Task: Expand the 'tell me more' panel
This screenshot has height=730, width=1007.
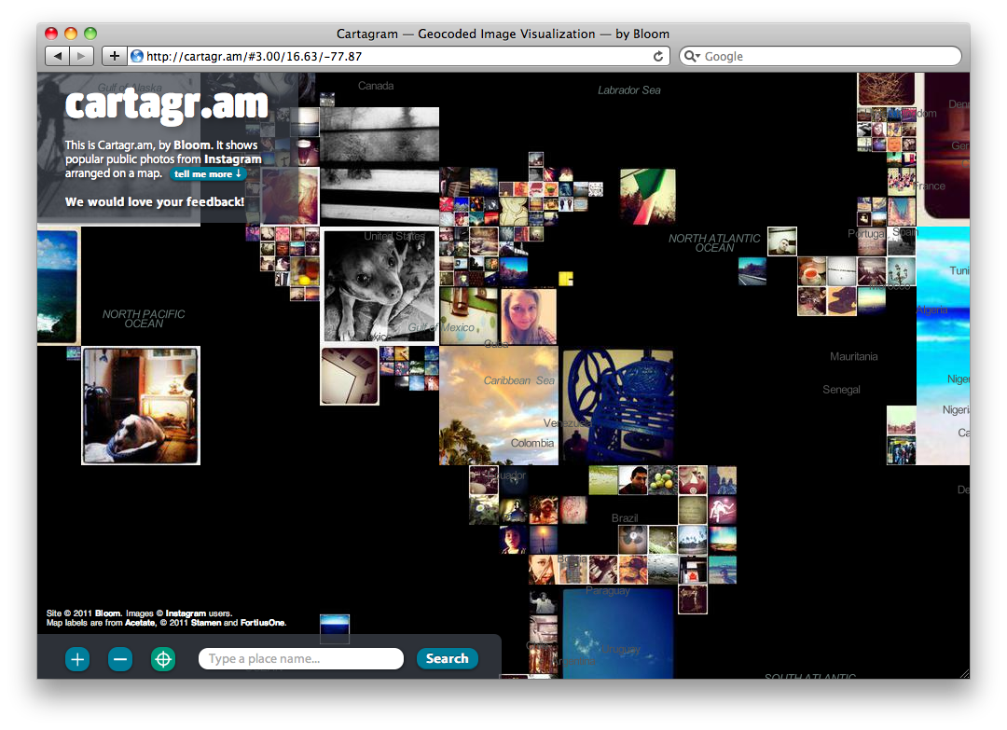Action: pos(209,173)
